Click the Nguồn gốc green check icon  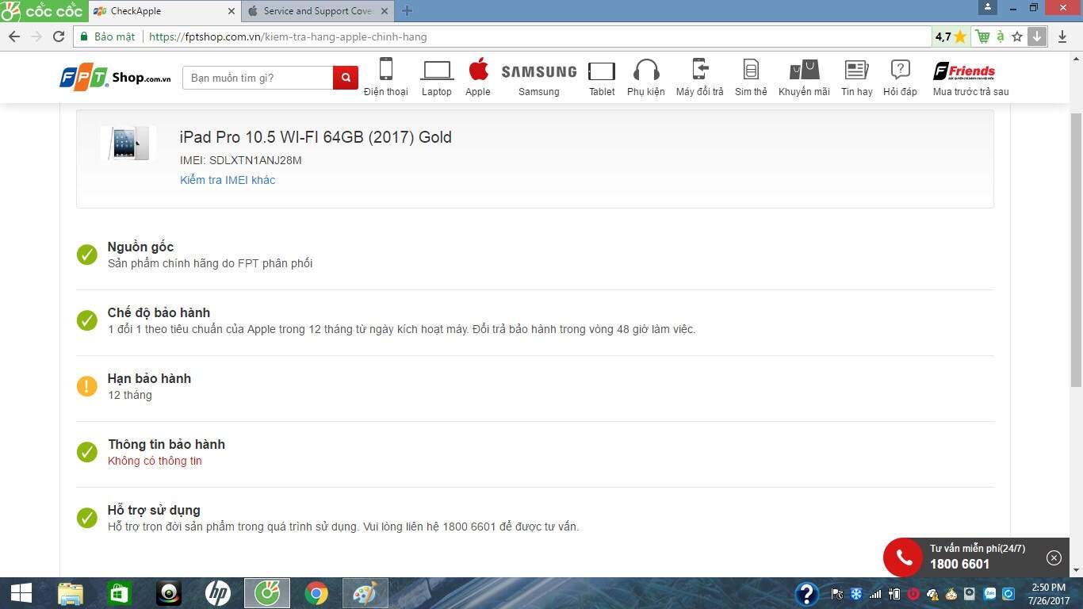tap(87, 255)
